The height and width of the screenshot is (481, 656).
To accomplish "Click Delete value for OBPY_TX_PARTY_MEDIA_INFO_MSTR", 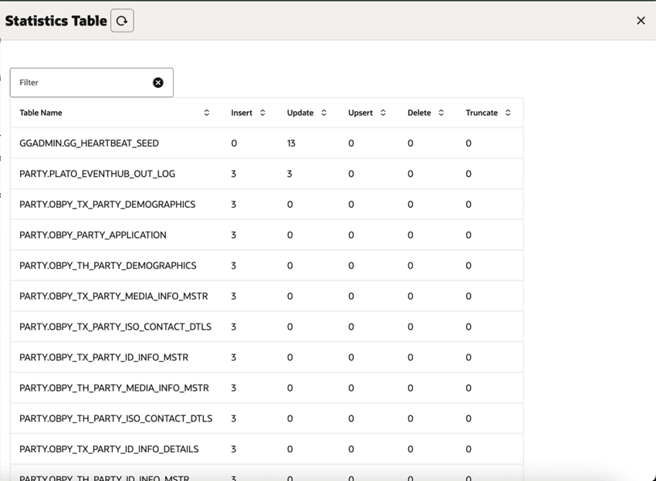I will tap(411, 296).
